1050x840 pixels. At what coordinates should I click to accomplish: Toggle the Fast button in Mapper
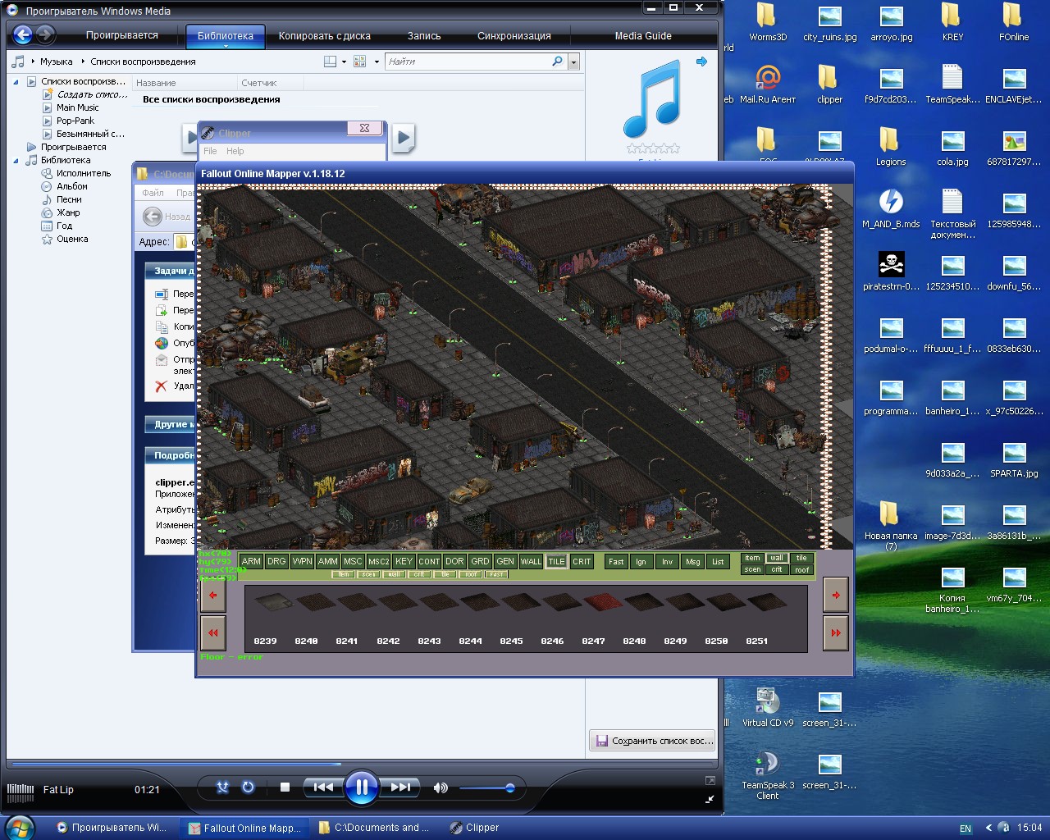[616, 561]
